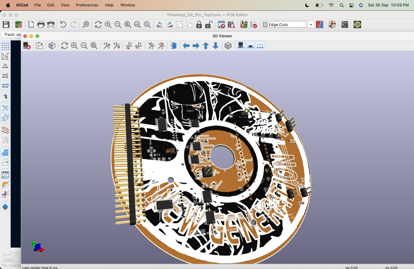414x269 pixels.
Task: Open the Footprint Editor
Action: pos(221,24)
